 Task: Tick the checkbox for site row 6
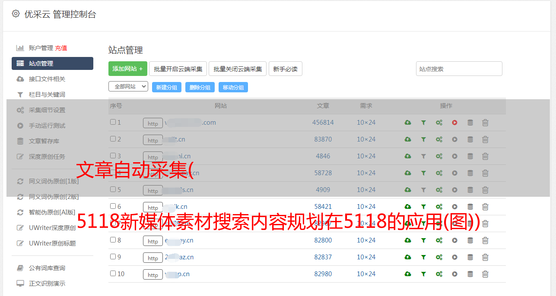[x=113, y=206]
